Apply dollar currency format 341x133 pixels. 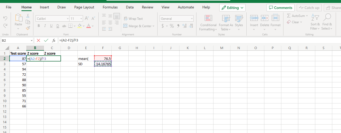(163, 26)
